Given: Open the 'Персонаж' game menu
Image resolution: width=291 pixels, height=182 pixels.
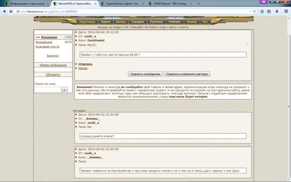Looking at the screenshot, I should [87, 22].
